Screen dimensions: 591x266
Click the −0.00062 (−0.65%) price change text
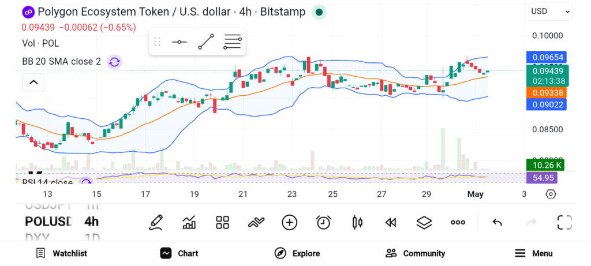point(98,27)
